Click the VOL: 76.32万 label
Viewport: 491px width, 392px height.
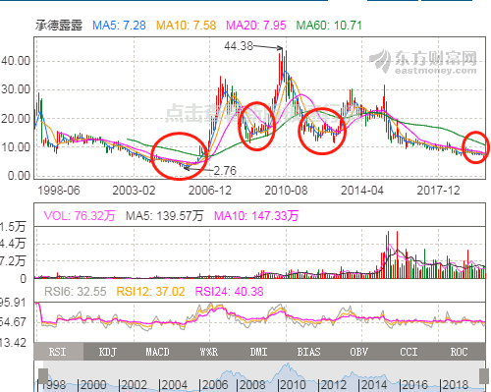80,216
